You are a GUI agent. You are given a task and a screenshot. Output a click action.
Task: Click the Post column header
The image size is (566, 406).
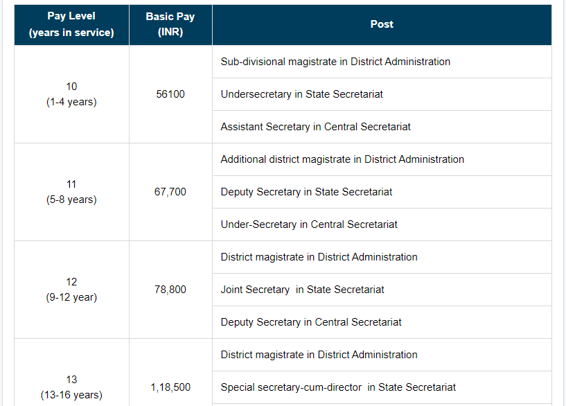382,24
